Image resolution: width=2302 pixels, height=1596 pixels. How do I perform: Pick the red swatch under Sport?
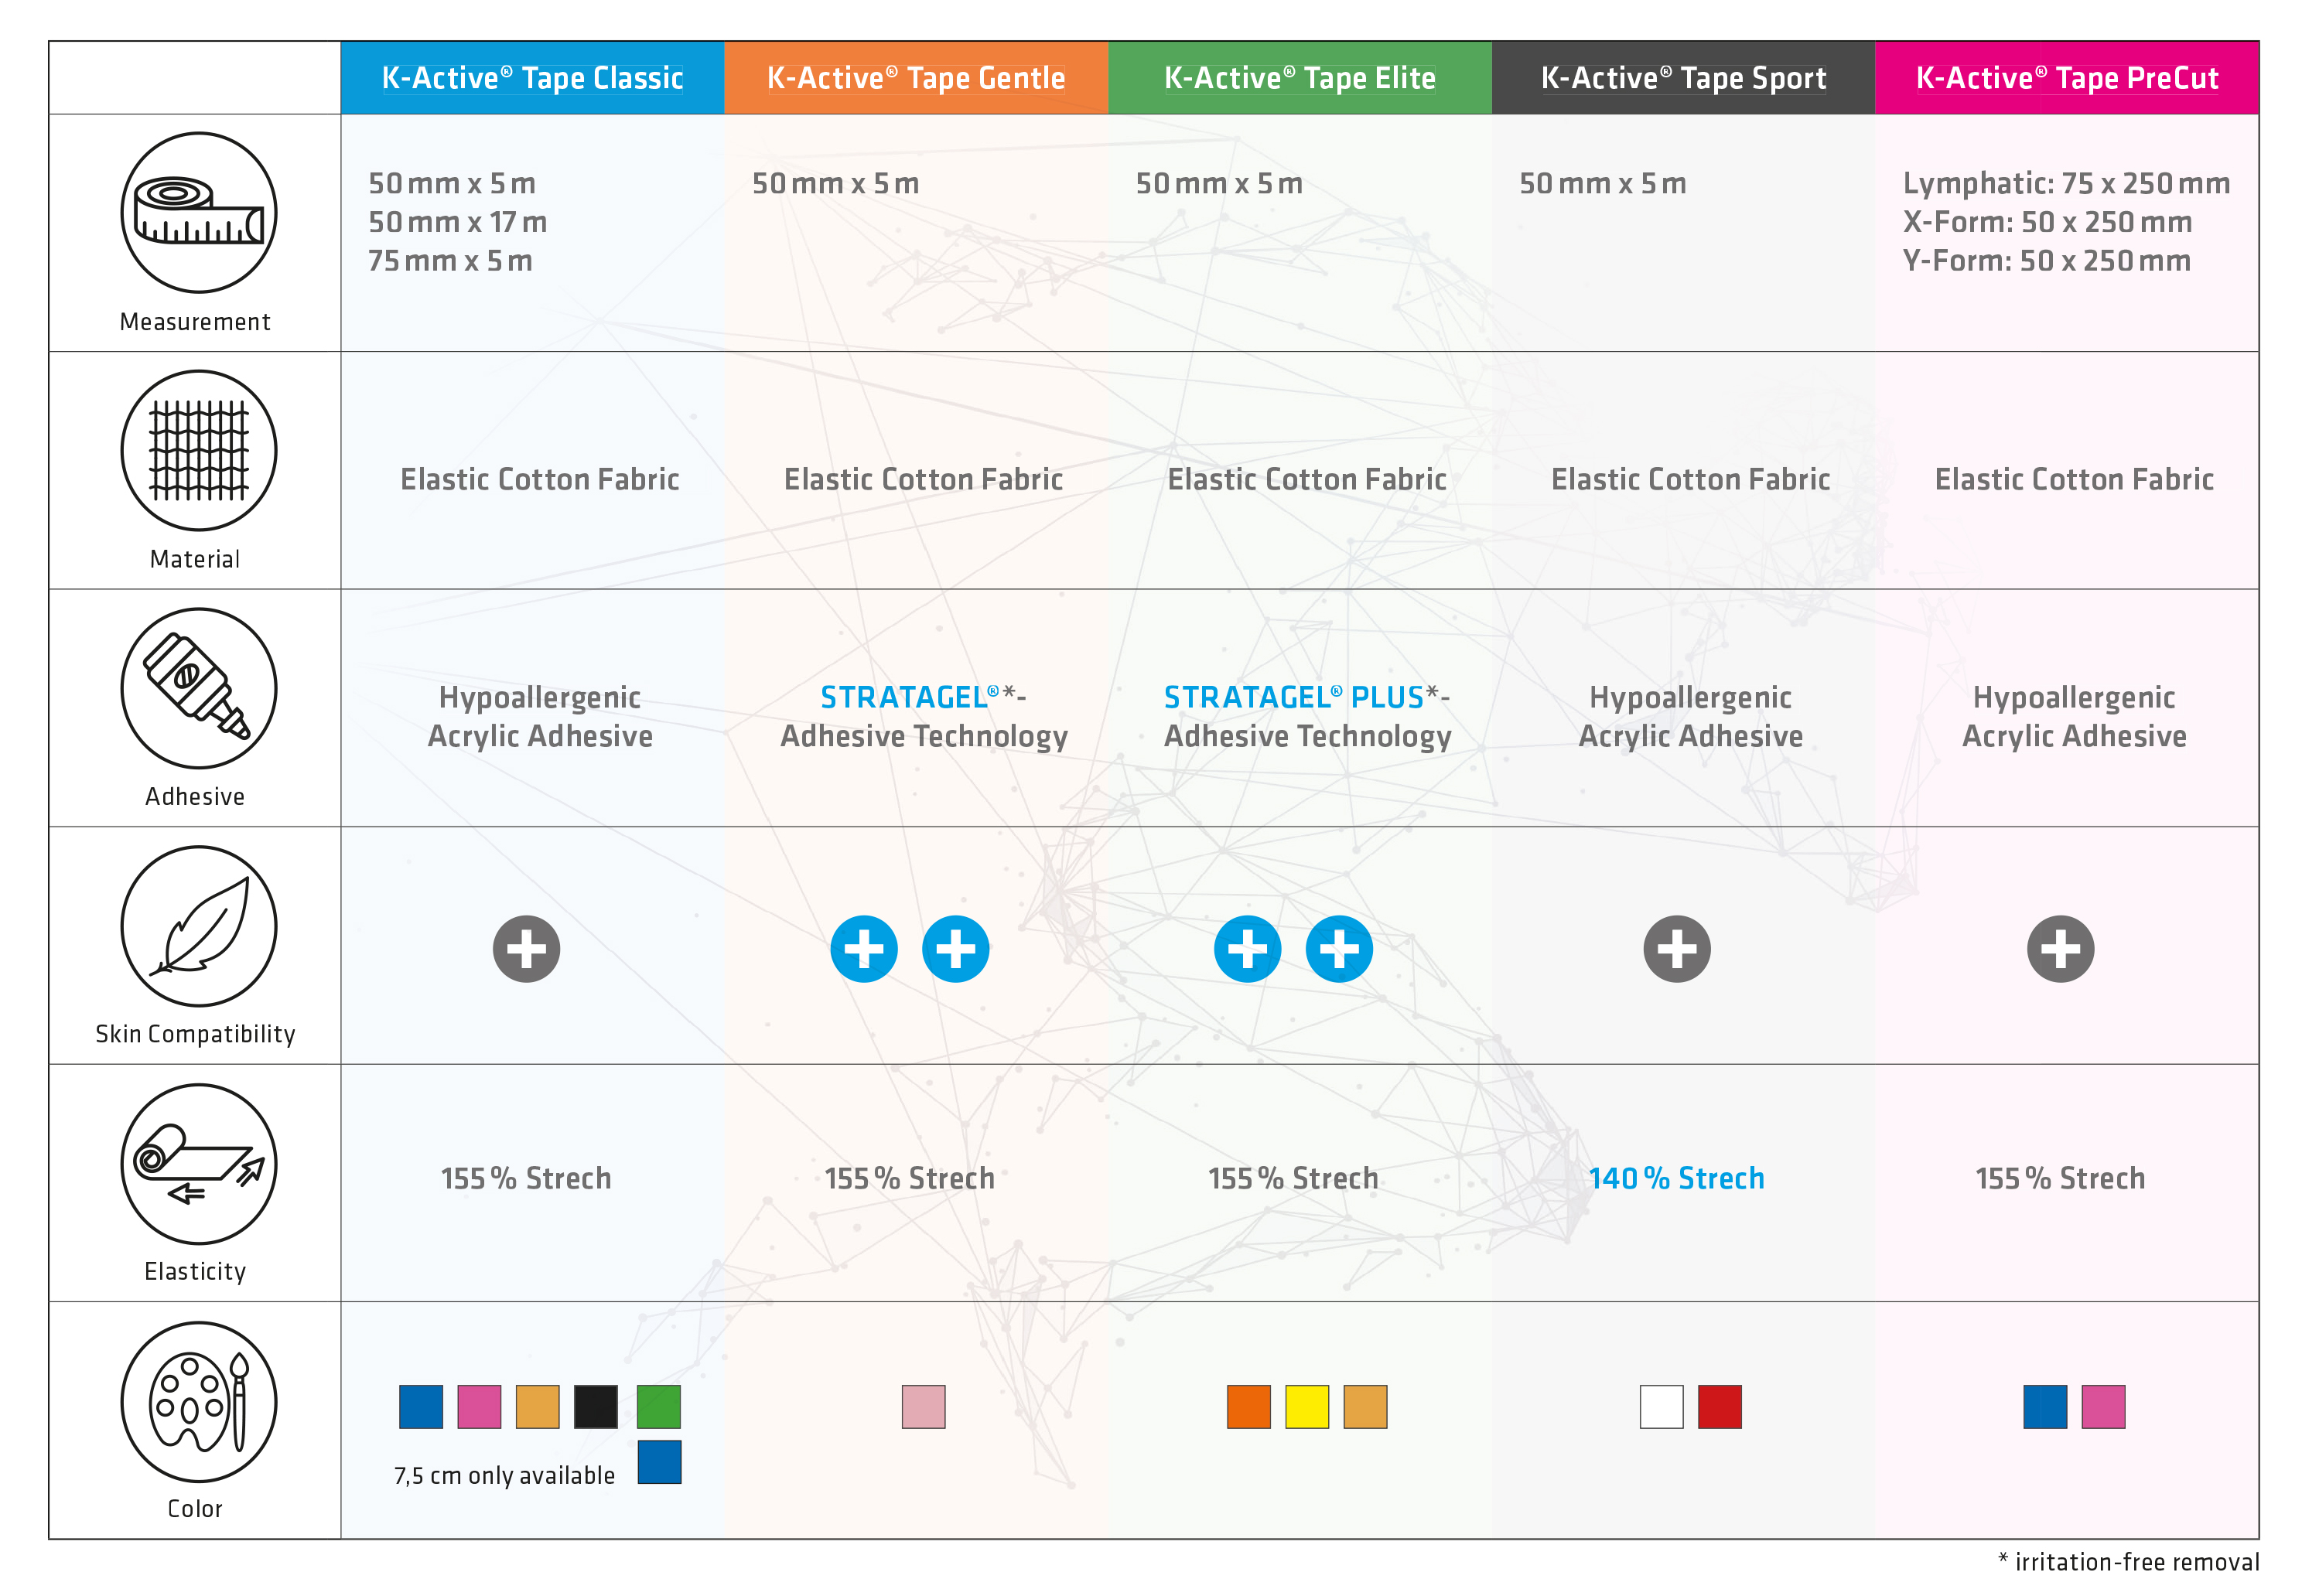click(1719, 1406)
